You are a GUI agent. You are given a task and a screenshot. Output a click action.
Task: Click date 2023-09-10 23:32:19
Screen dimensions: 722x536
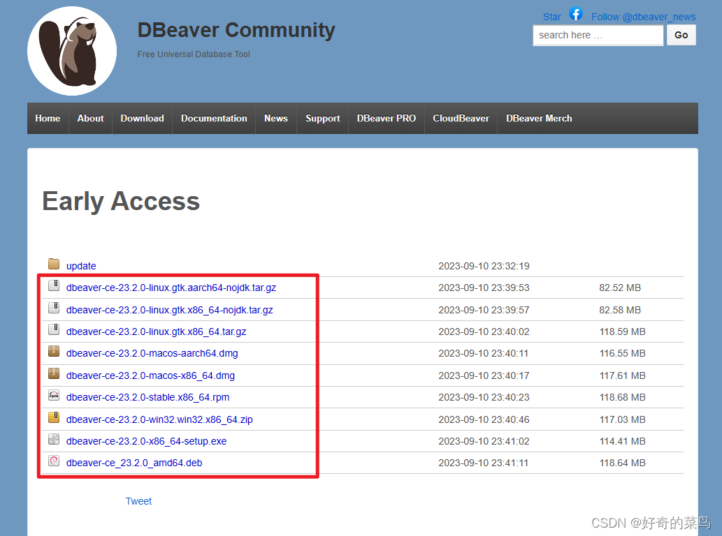[x=484, y=266]
